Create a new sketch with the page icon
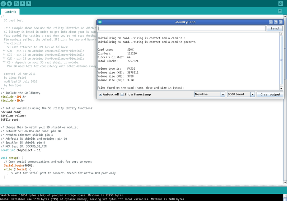 coord(17,4)
